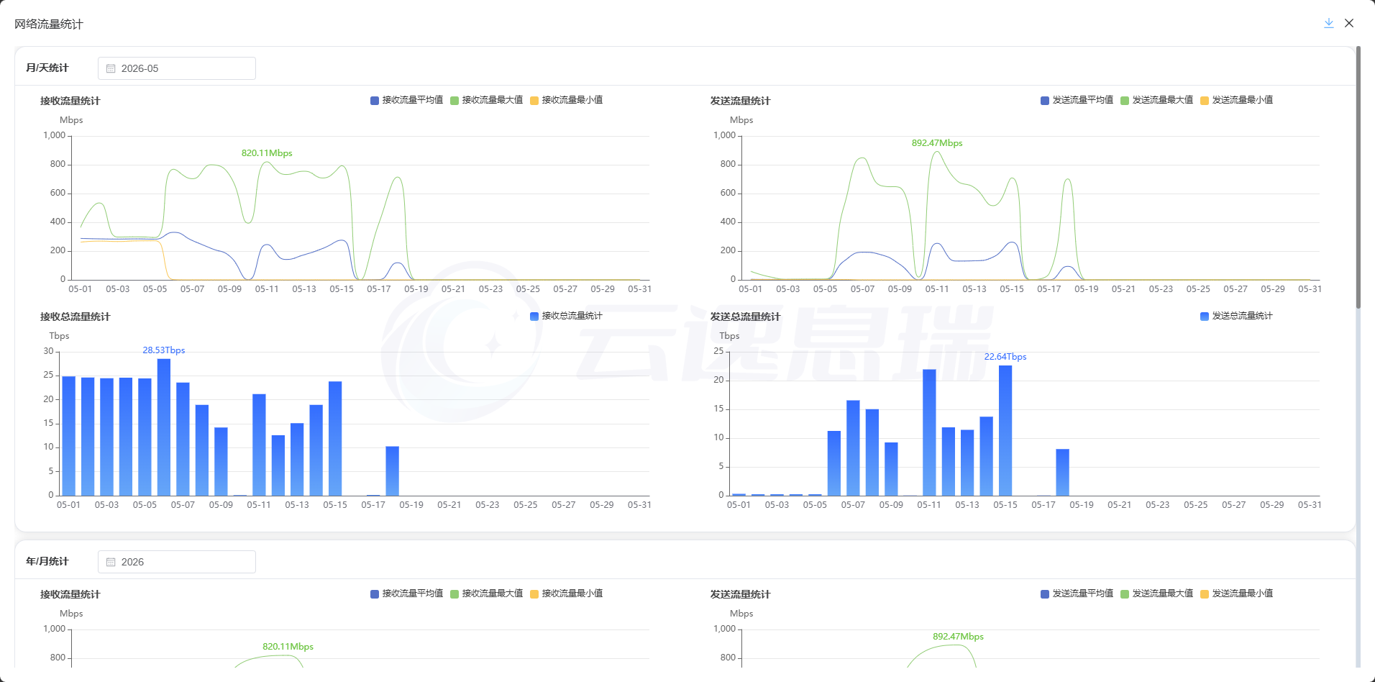
Task: Click the 05-18 bar in 接收总流量统计 chart
Action: pyautogui.click(x=393, y=471)
